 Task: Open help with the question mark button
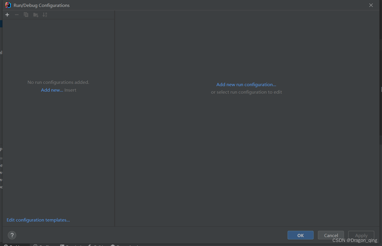pyautogui.click(x=12, y=235)
